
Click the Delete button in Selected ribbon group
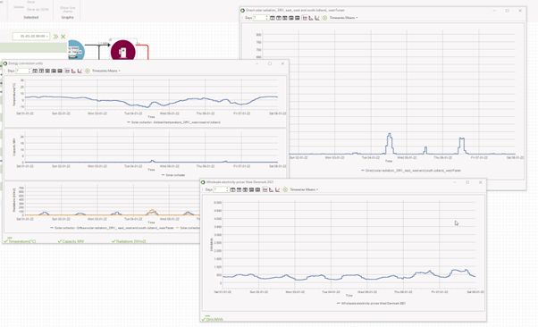pos(19,7)
